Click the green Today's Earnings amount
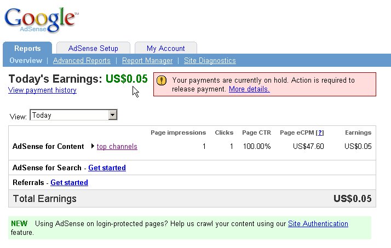This screenshot has width=391, height=248. pos(127,79)
